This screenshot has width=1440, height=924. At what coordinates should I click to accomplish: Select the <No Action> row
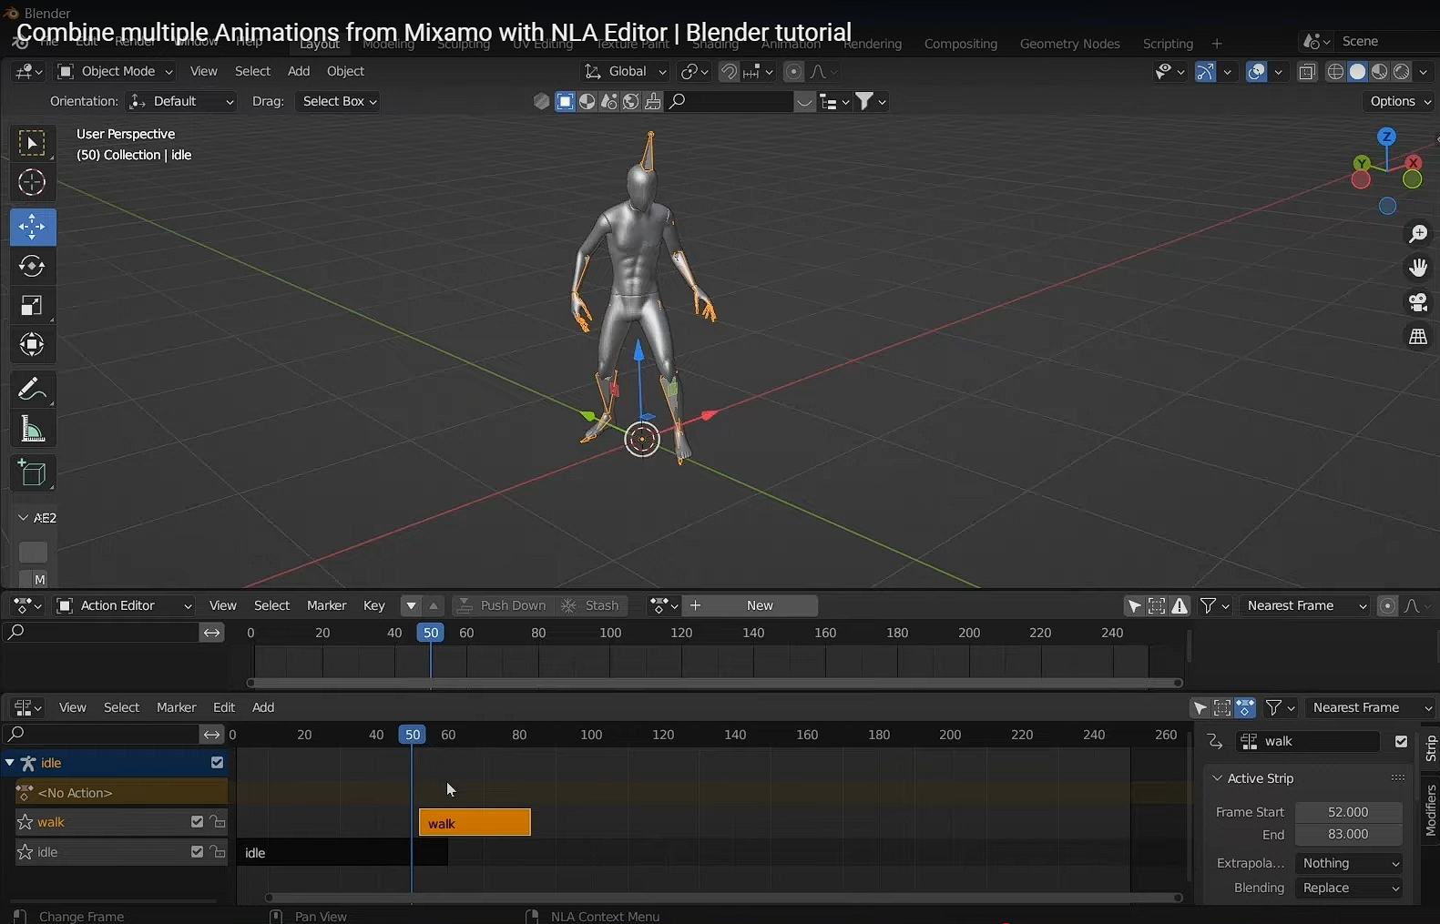tap(120, 793)
